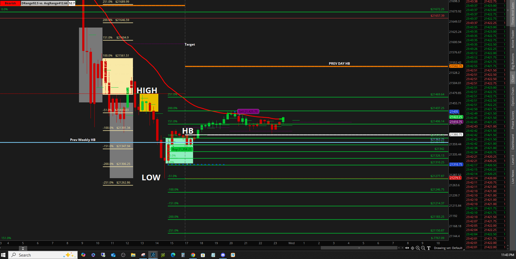516x259 pixels.
Task: Open the Live News side tab
Action: click(x=512, y=177)
